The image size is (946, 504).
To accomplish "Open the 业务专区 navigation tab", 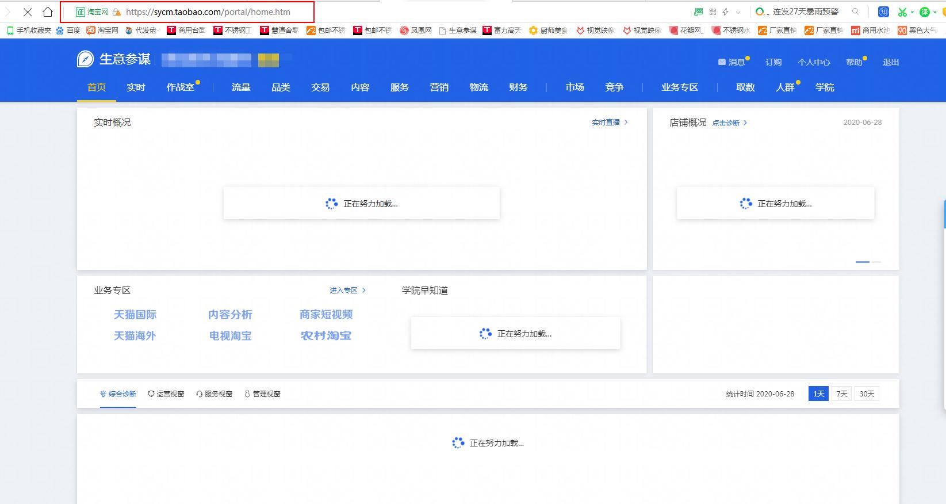I will (680, 87).
